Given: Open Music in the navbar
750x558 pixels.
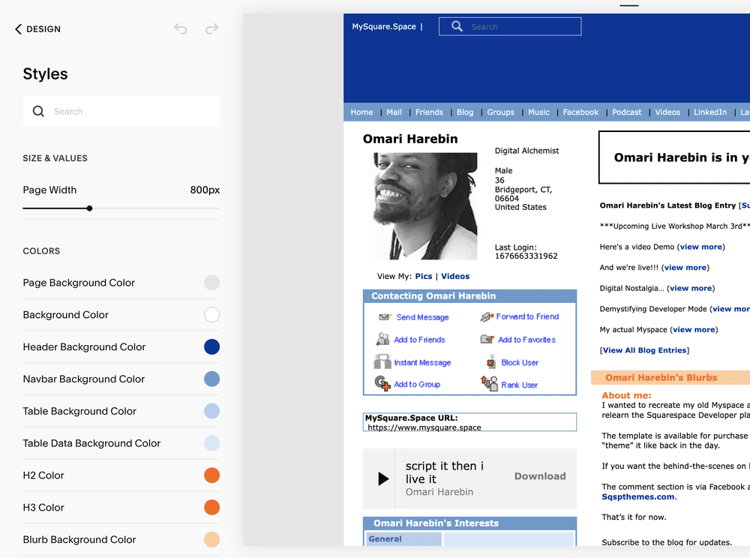Looking at the screenshot, I should point(538,112).
